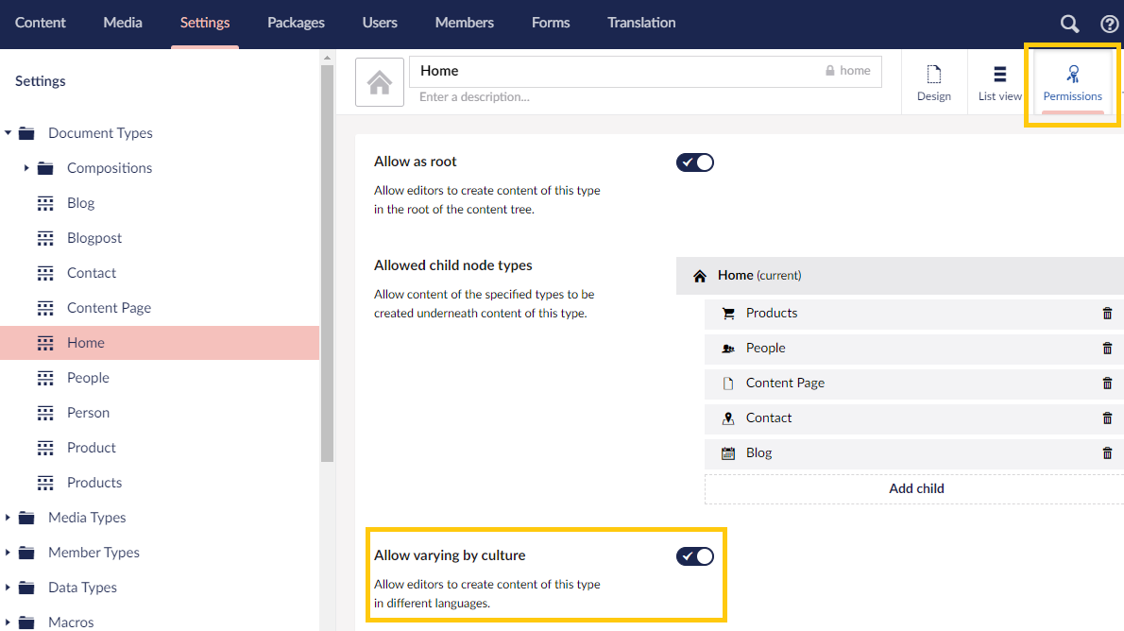Screen dimensions: 1124x631
Task: Click the Add child button
Action: [914, 488]
